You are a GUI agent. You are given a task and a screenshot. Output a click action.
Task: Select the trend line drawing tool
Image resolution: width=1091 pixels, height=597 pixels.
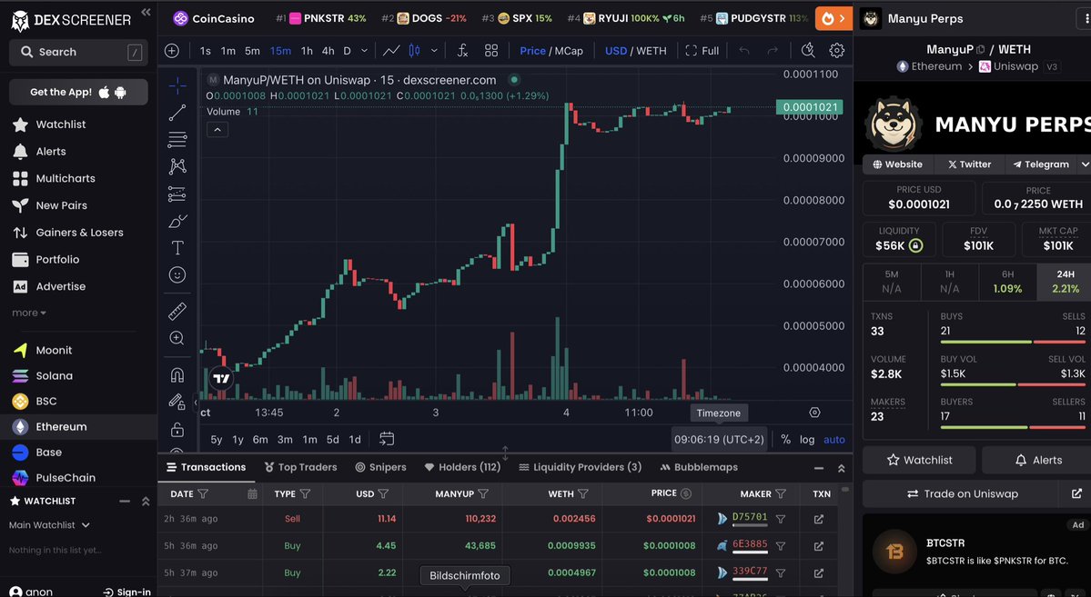[177, 113]
